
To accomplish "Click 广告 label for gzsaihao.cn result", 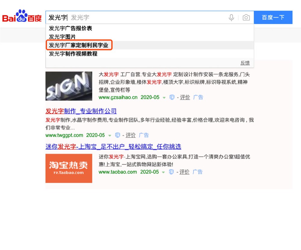I will pyautogui.click(x=198, y=97).
